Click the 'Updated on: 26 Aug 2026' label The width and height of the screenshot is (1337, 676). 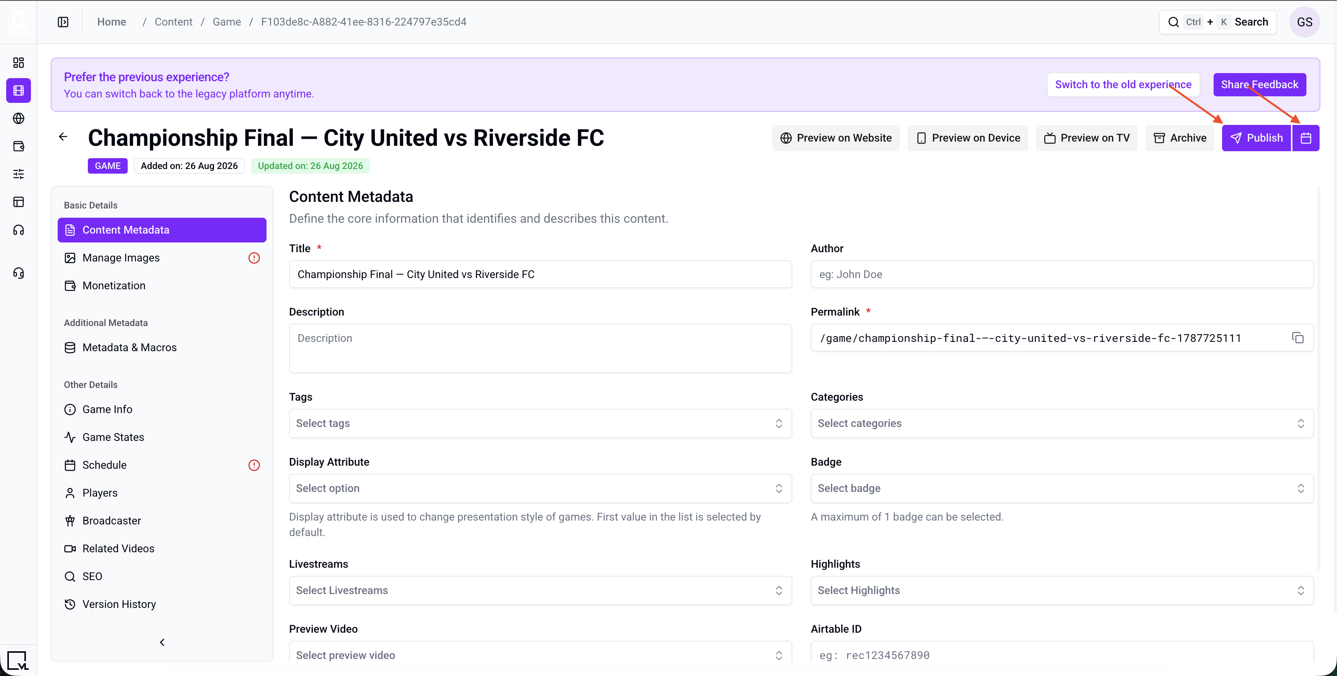point(310,166)
